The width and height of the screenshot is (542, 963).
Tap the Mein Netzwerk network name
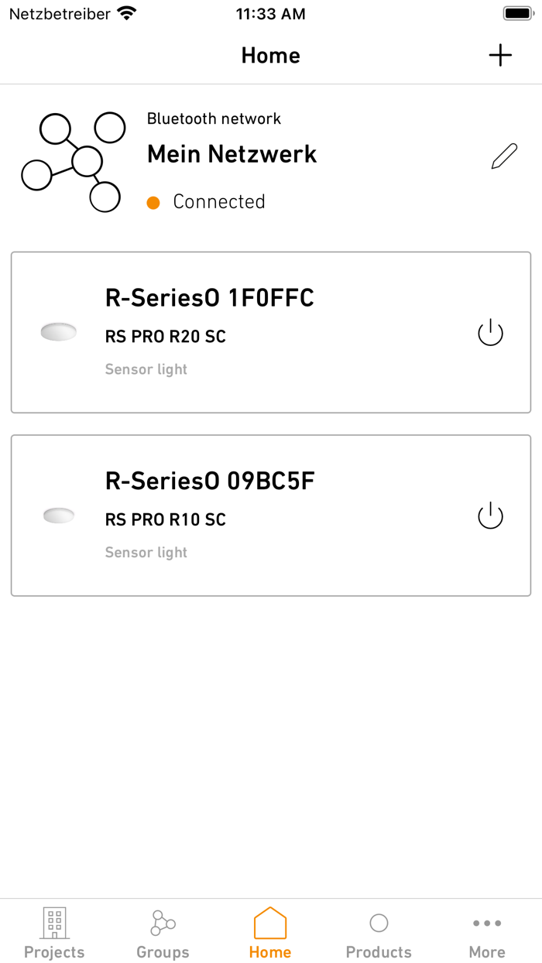232,154
